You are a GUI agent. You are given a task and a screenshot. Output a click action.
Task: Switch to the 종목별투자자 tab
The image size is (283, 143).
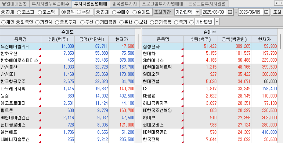click(x=125, y=4)
